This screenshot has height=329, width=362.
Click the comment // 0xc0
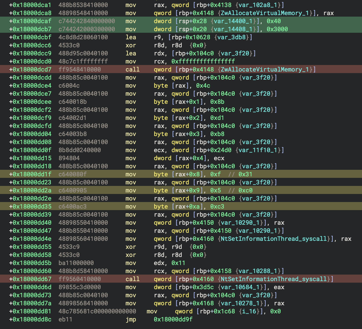[x=240, y=190]
